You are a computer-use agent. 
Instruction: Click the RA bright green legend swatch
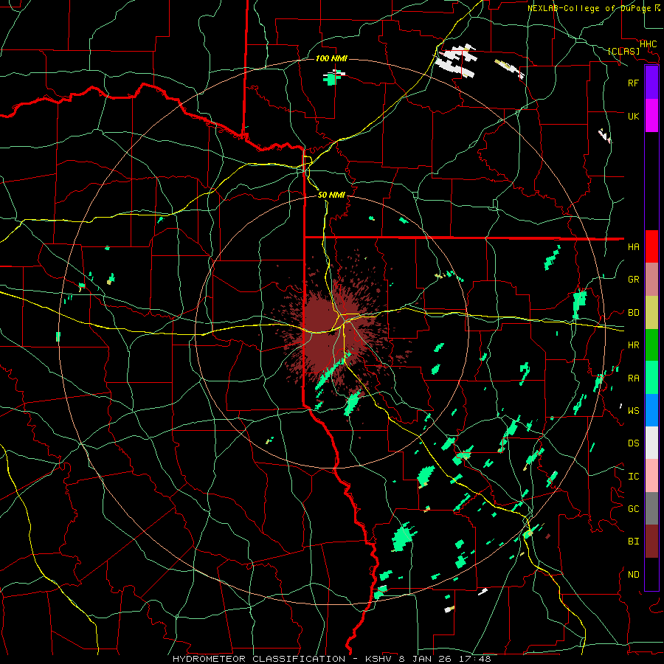tap(651, 378)
